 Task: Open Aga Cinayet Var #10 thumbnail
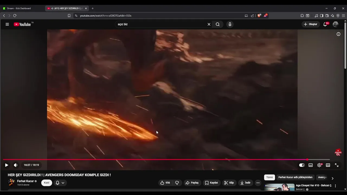click(x=279, y=187)
